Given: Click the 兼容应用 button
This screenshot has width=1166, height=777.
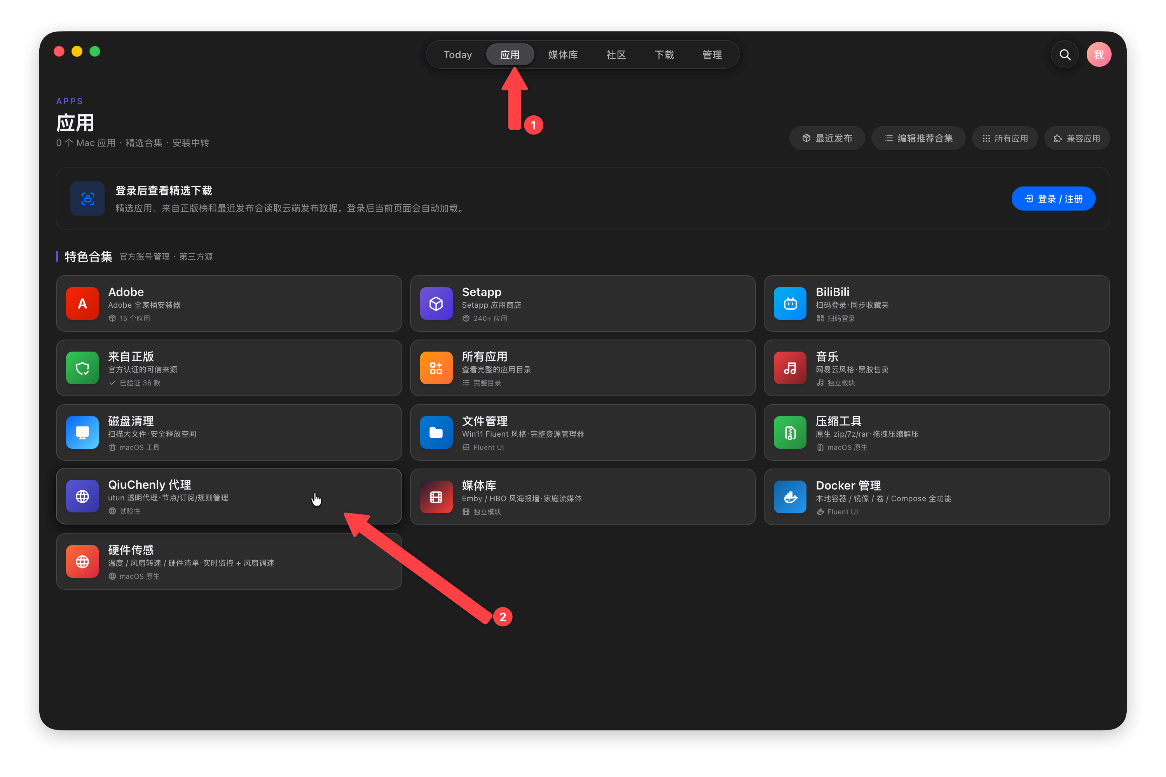Looking at the screenshot, I should 1077,138.
